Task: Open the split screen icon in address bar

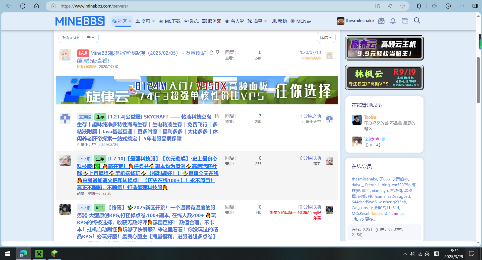Action: point(377,6)
